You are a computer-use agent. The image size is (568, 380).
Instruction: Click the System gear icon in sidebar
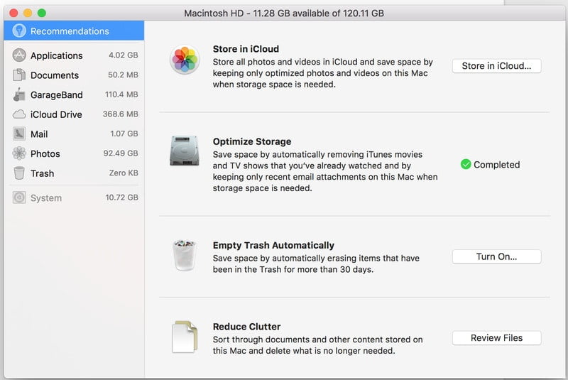(19, 197)
